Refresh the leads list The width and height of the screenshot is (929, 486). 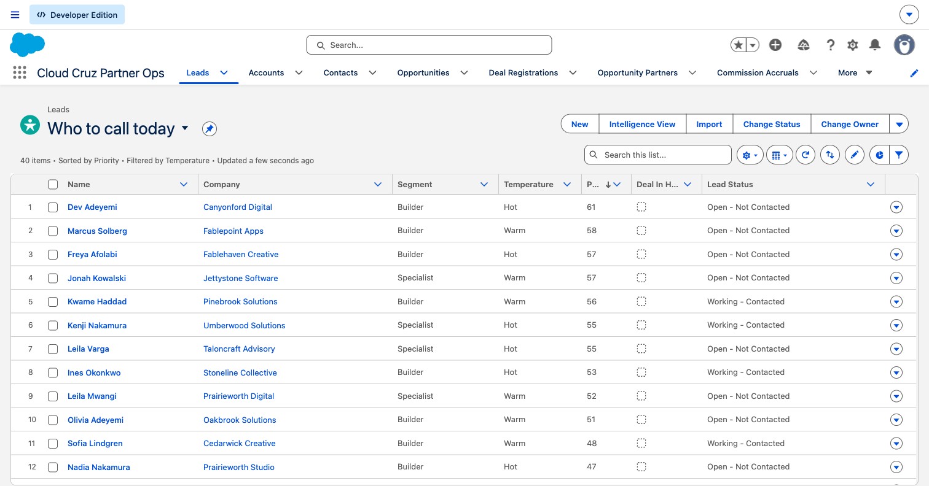coord(806,155)
